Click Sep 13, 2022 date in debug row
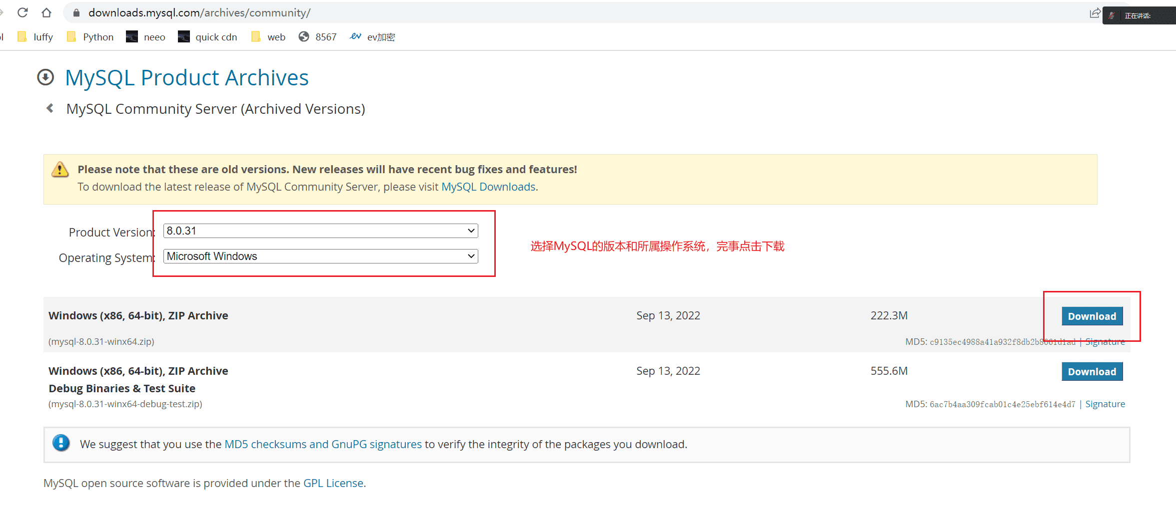The width and height of the screenshot is (1176, 510). (x=668, y=371)
